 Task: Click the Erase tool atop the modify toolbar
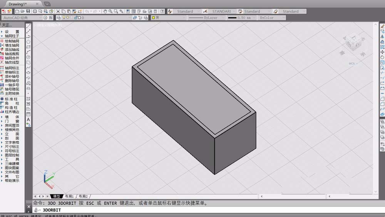point(382,26)
